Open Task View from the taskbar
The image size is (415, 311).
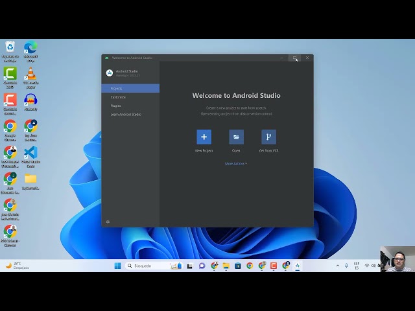click(x=190, y=266)
